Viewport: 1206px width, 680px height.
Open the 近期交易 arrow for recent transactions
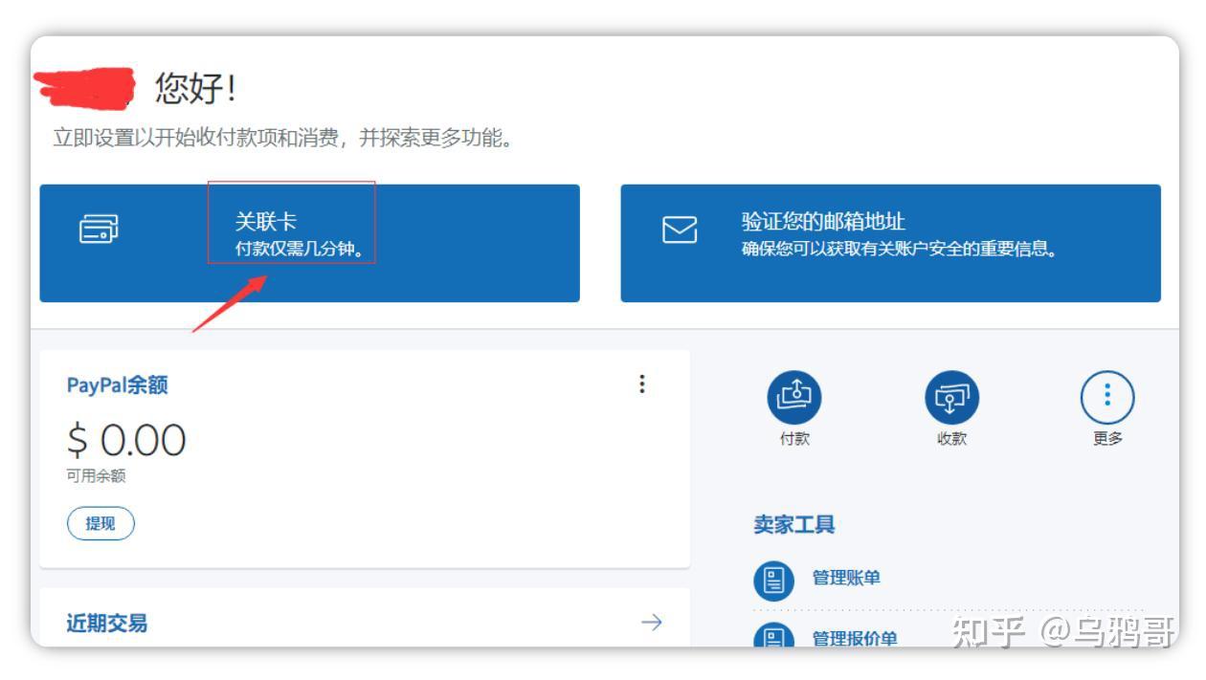coord(652,622)
